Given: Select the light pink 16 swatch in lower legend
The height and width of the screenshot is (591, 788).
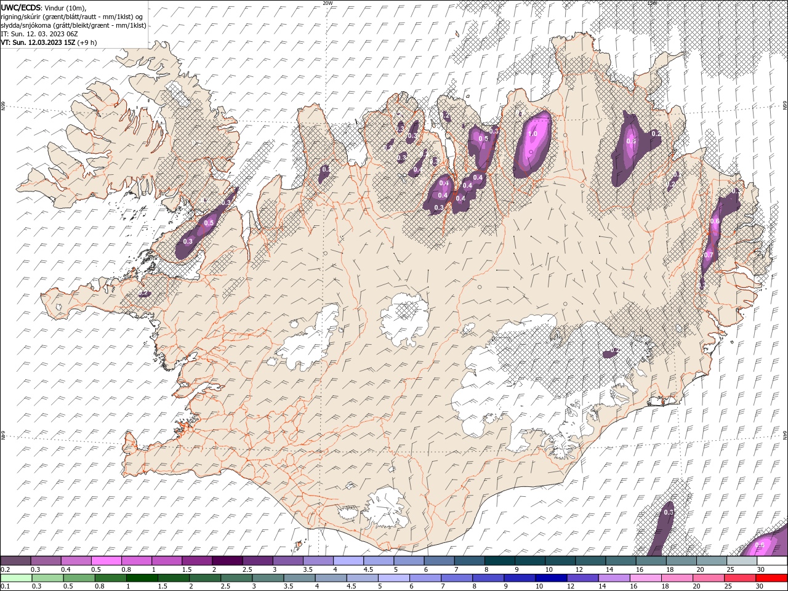Looking at the screenshot, I should tap(645, 578).
